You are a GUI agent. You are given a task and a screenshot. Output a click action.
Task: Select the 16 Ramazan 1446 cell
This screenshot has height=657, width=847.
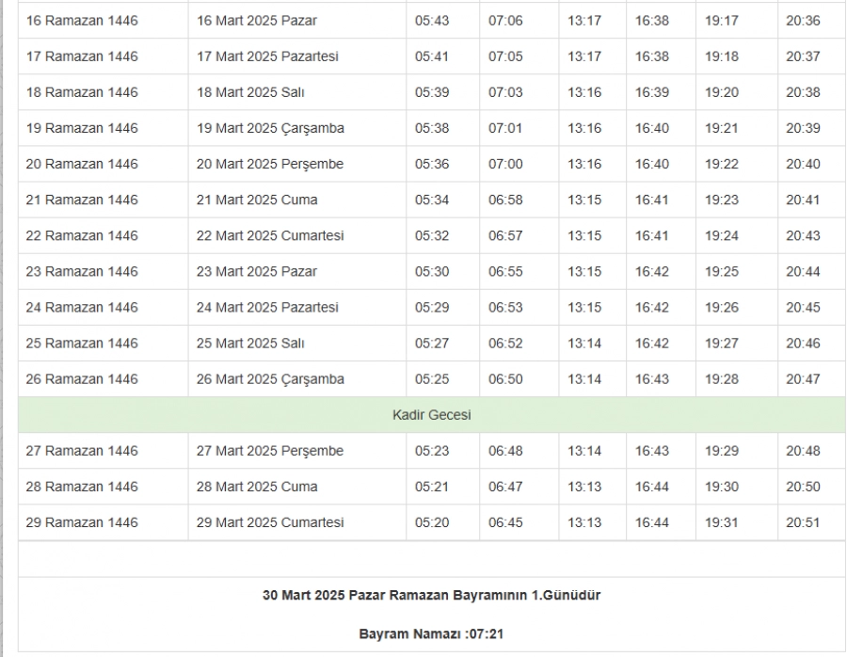(x=82, y=21)
